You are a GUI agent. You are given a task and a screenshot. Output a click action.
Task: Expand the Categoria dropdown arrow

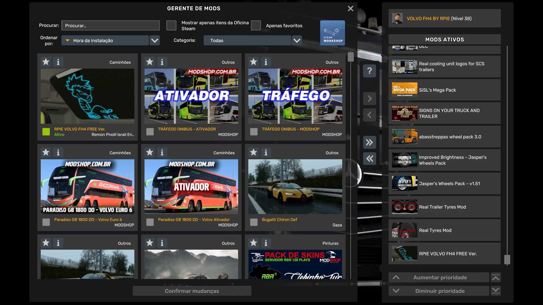pos(297,40)
